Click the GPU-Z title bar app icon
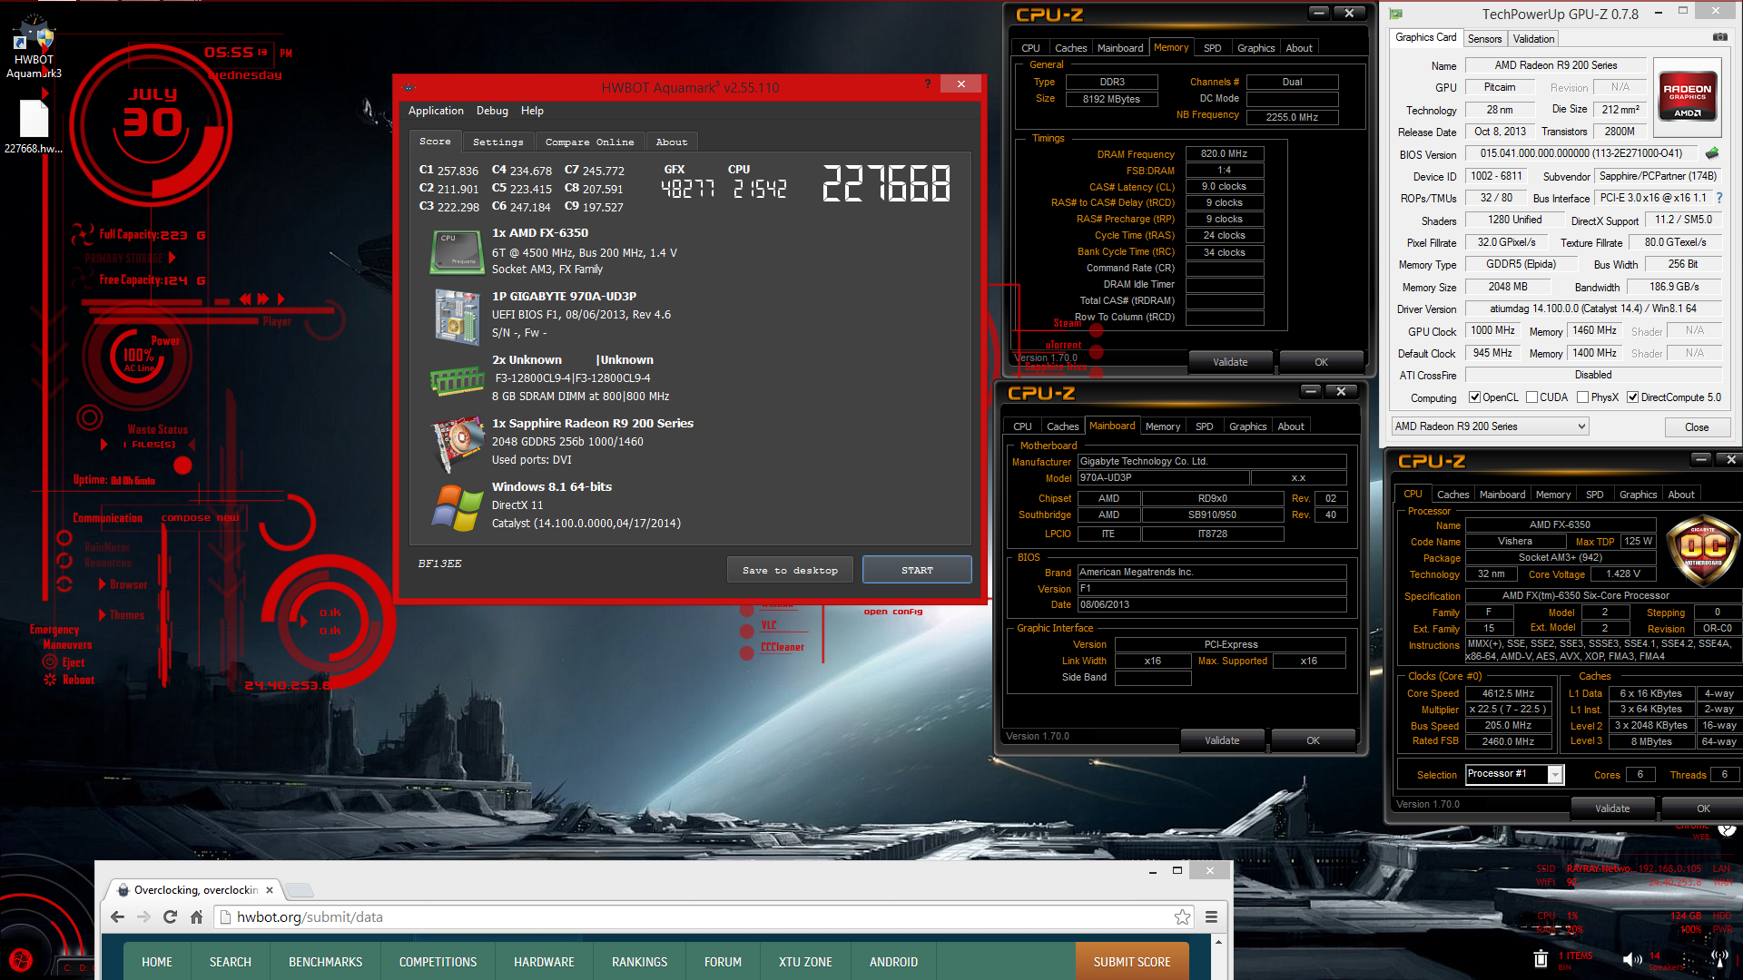Screen dimensions: 1743x980 [x=1396, y=14]
